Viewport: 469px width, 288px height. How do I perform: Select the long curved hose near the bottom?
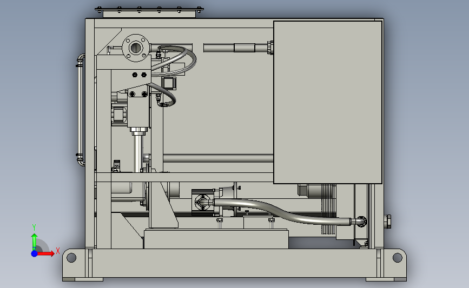pyautogui.click(x=281, y=211)
